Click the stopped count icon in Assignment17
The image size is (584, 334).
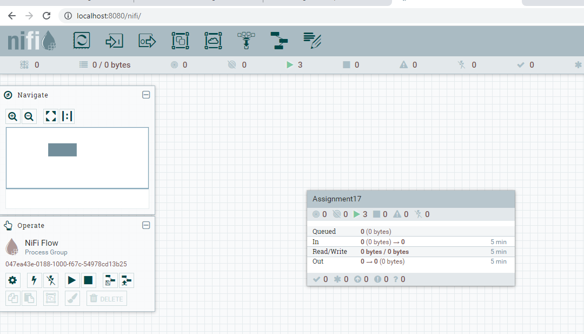click(x=377, y=214)
